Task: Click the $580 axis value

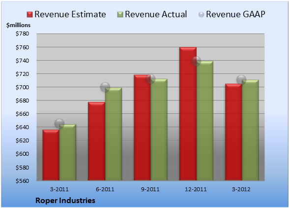Action: [22, 168]
